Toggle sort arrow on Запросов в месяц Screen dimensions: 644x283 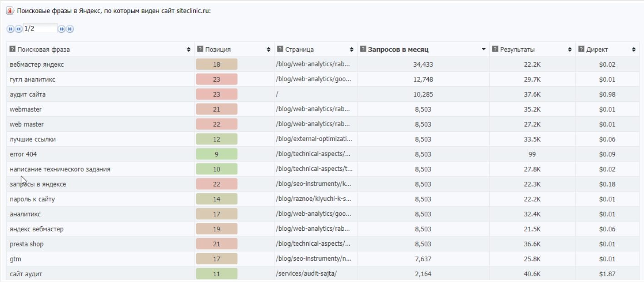coord(484,50)
